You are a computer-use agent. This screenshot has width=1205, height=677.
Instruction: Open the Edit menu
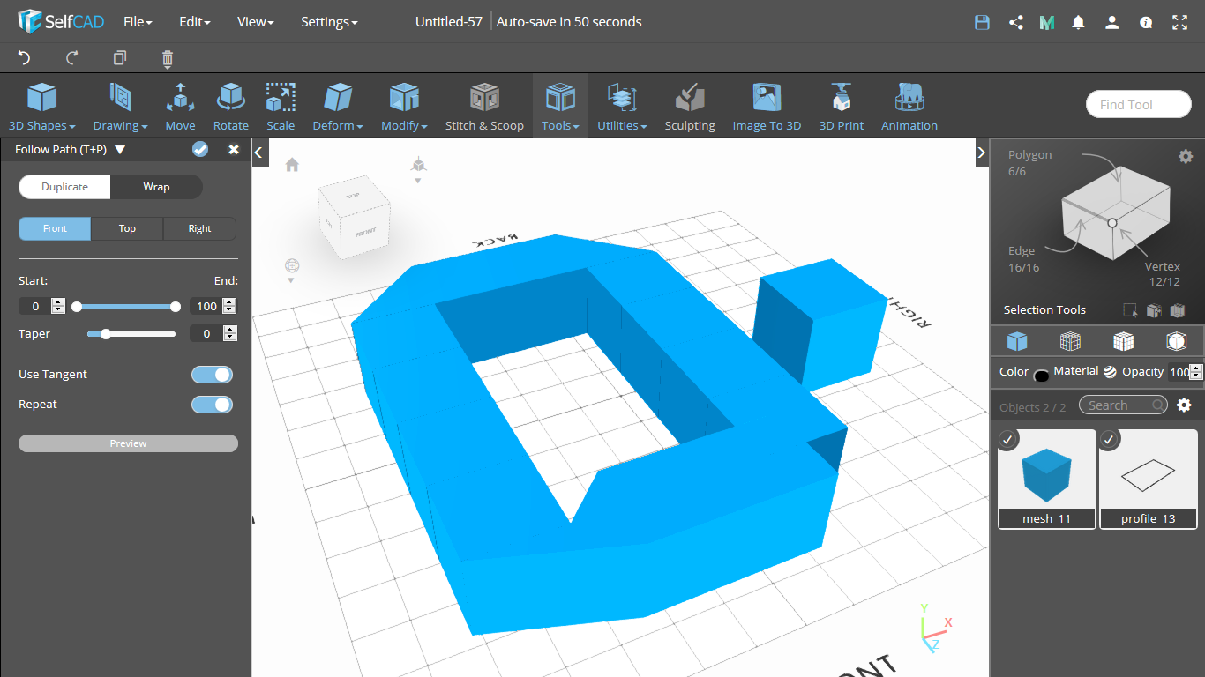[x=194, y=22]
